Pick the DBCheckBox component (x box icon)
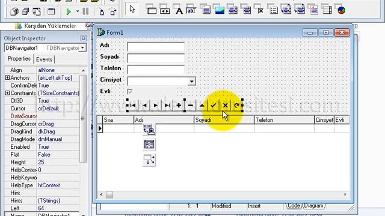 pos(259,10)
